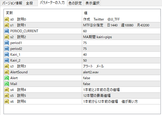This screenshot has height=115, width=162.
Task: Edit the Kairi_1 value 40
Action: tap(121, 55)
